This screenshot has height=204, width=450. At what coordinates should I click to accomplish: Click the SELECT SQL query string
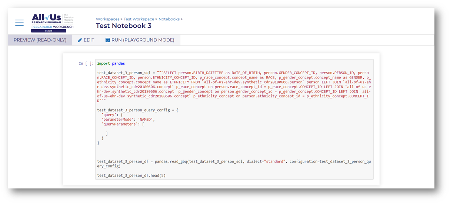[x=233, y=87]
